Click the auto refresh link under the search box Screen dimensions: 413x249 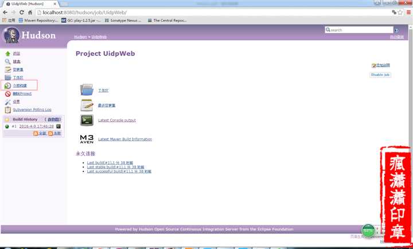[397, 37]
